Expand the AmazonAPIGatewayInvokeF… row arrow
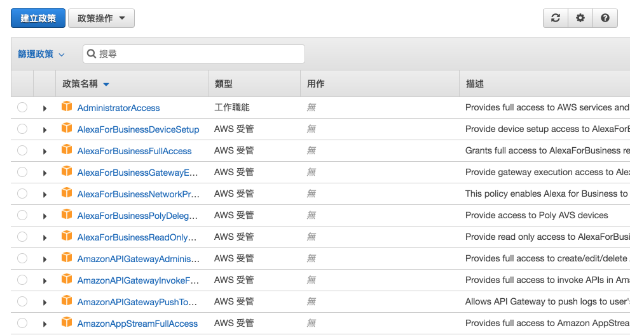Viewport: 630px width, 335px height. 45,281
